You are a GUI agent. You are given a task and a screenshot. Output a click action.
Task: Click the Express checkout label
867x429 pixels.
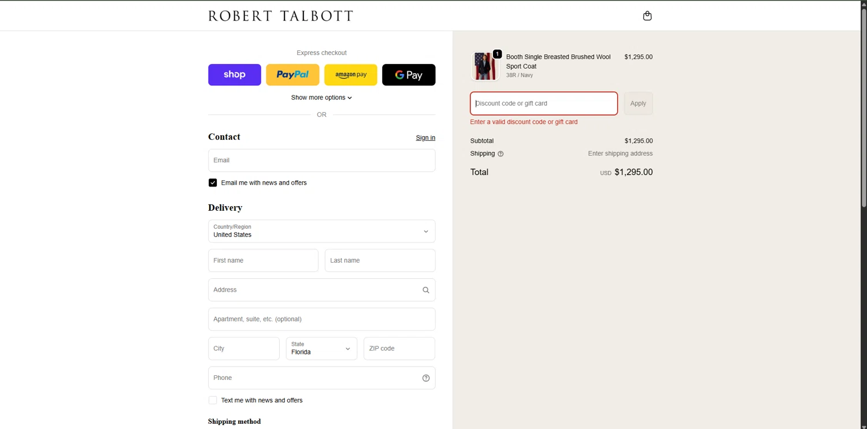coord(321,53)
